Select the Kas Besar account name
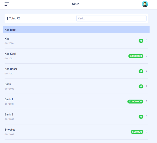This screenshot has width=157, height=143. tap(11, 69)
